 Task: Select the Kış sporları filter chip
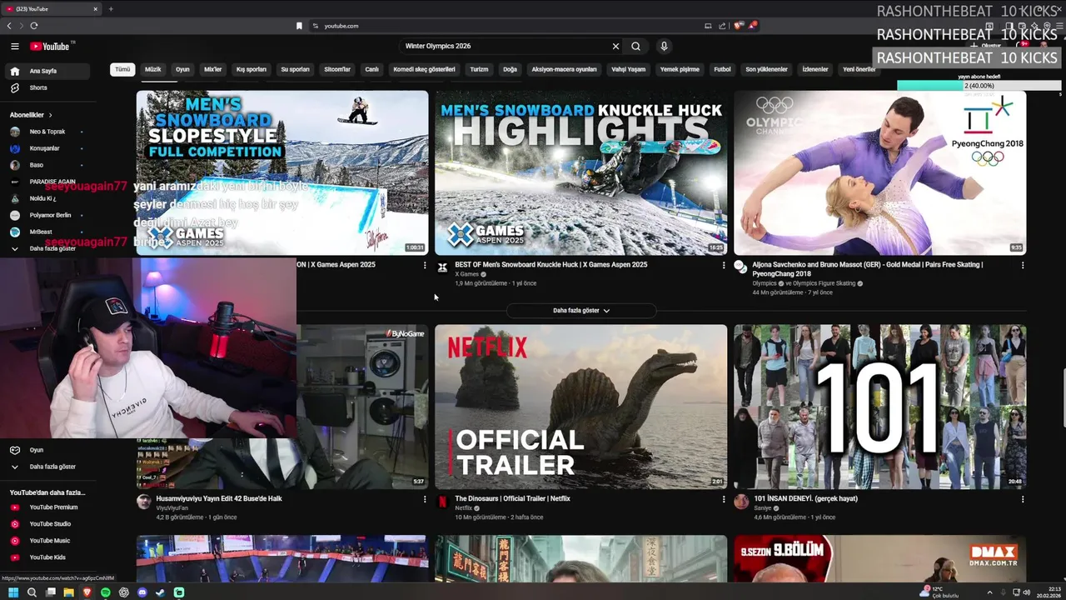(252, 69)
